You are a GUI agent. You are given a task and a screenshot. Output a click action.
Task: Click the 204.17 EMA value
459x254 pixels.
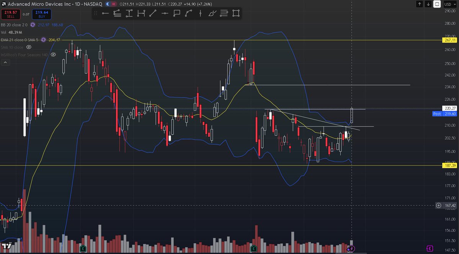[54, 40]
